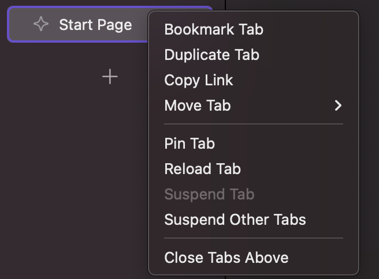This screenshot has width=379, height=279.
Task: Click the sidebar divider line above the menu
Action: pyautogui.click(x=225, y=5)
